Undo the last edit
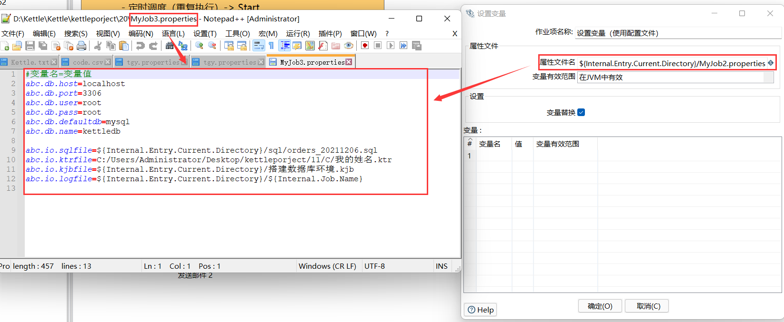Screen dimensions: 784x322 point(141,46)
